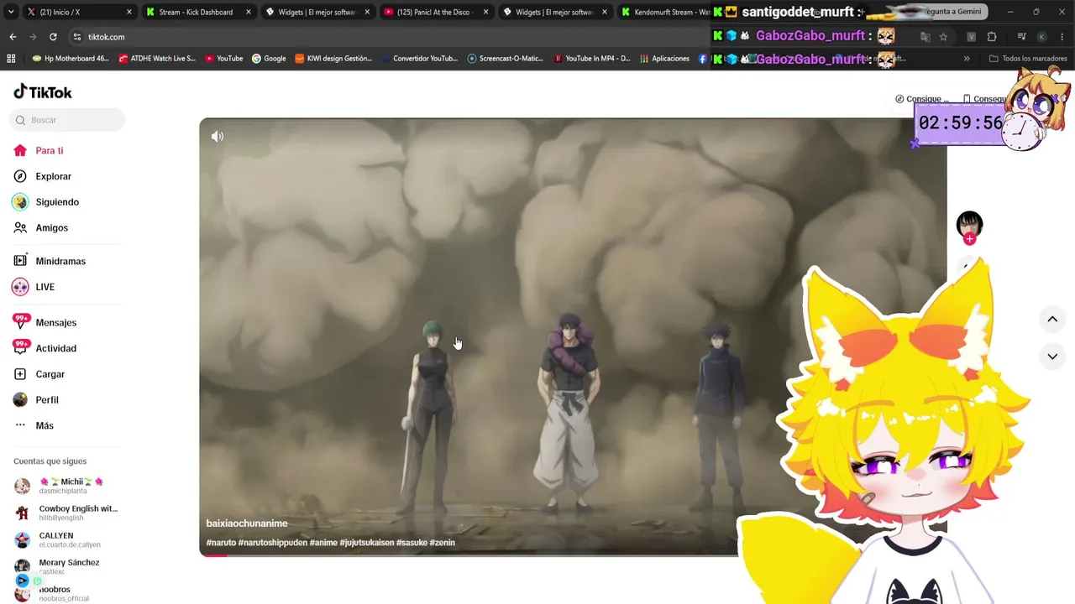Close the Stream - Kick Dashboard tab
1075x604 pixels.
(x=249, y=12)
